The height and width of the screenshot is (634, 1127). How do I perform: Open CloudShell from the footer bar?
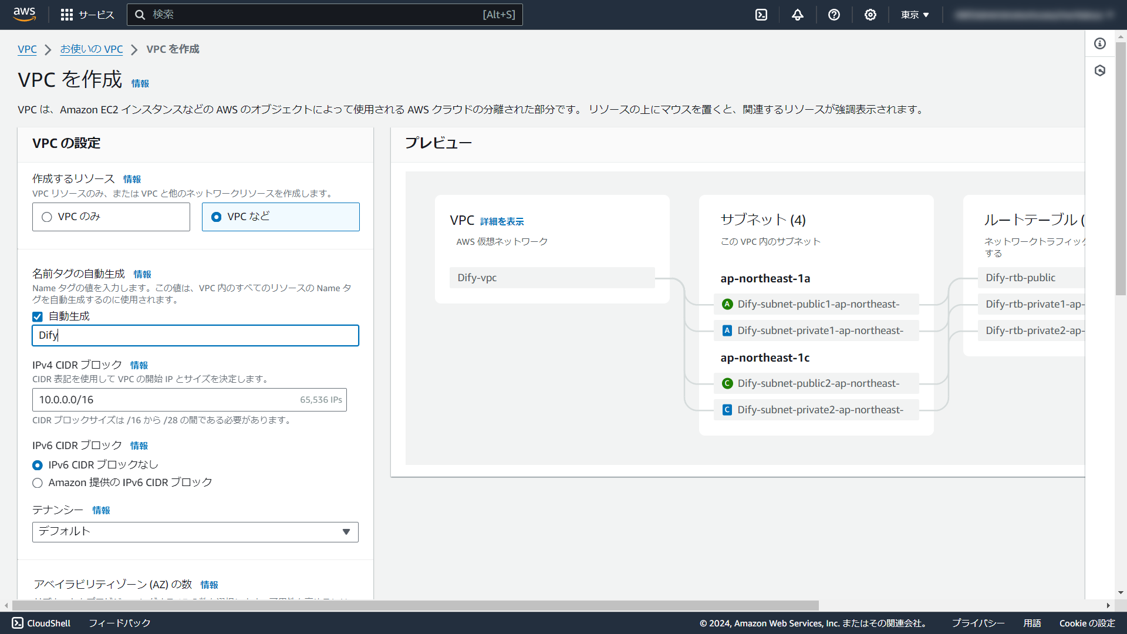[41, 623]
